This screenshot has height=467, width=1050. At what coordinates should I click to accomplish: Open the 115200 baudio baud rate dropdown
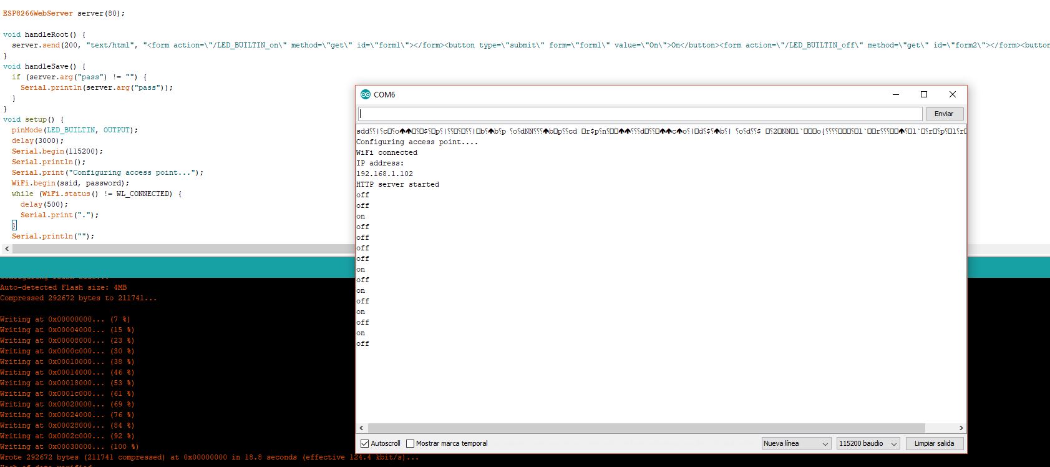[868, 443]
